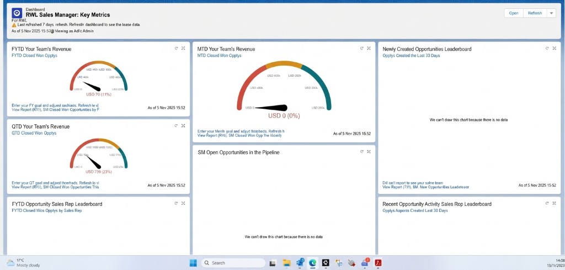565x270 pixels.
Task: Refresh the FYTD Your Team's Revenue card
Action: 176,48
